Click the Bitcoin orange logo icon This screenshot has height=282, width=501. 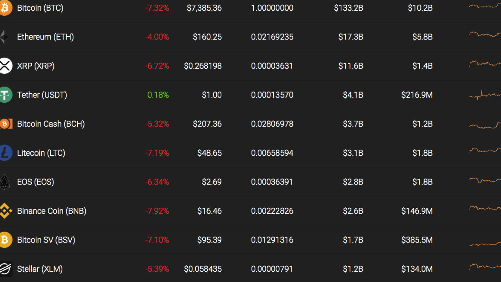[x=6, y=8]
